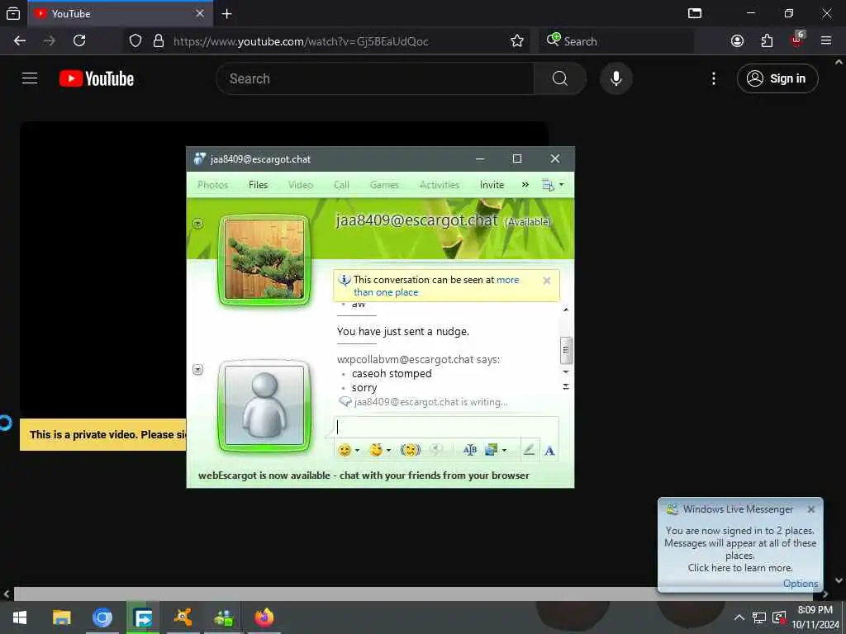Click the Windows Live Messenger taskbar icon
The image size is (846, 634).
[x=223, y=617]
